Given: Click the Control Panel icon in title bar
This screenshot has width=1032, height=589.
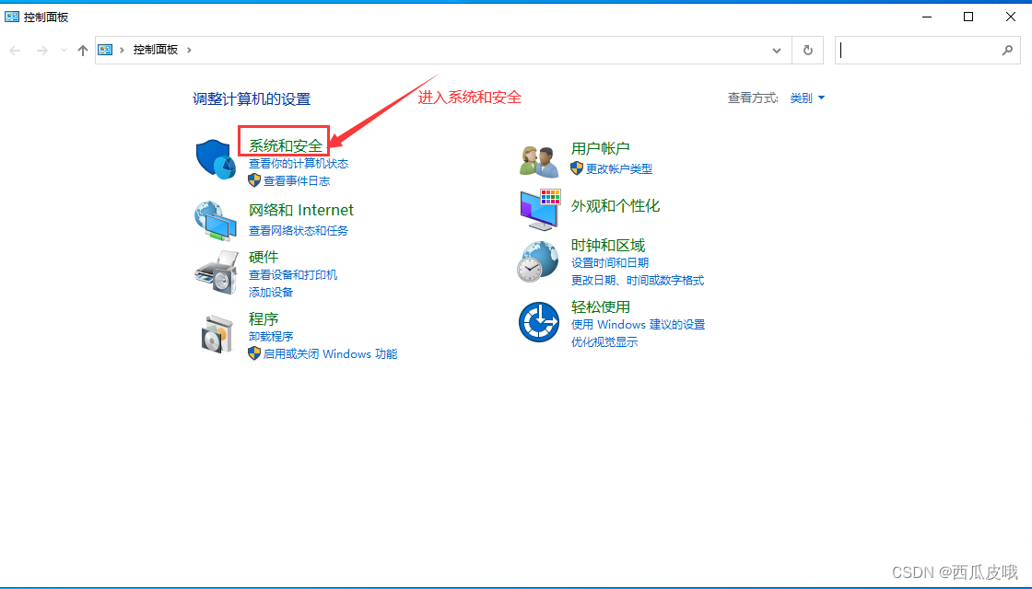Looking at the screenshot, I should pos(12,17).
